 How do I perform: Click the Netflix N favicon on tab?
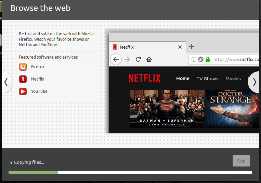click(115, 47)
